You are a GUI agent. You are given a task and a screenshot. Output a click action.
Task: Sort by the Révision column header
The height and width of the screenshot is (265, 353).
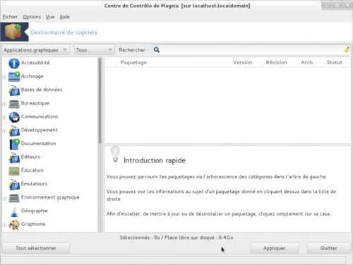click(x=280, y=62)
